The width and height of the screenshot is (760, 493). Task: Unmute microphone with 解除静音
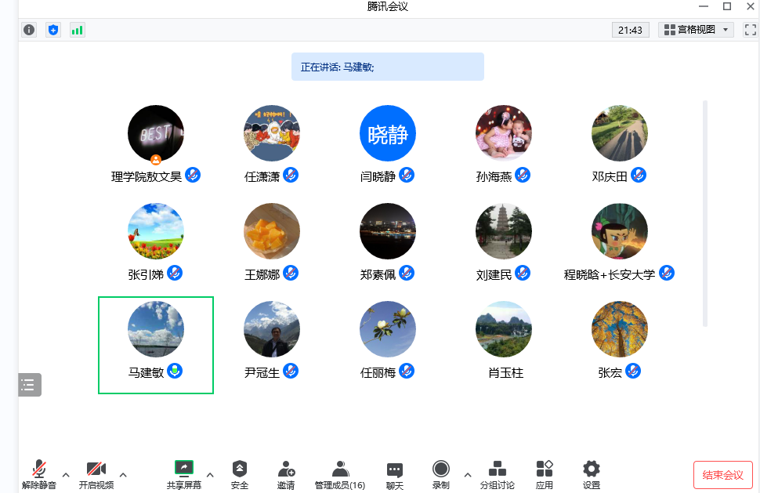38,474
